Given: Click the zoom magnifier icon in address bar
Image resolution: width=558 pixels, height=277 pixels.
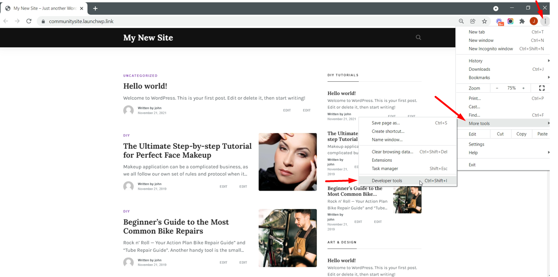Looking at the screenshot, I should pyautogui.click(x=461, y=21).
